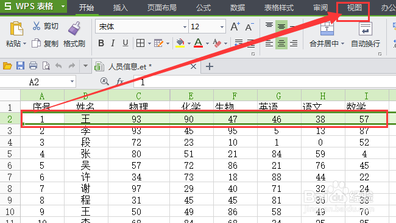Viewport: 396px width, 223px height.
Task: Click the formula bar magnifier icon
Action: 104,81
